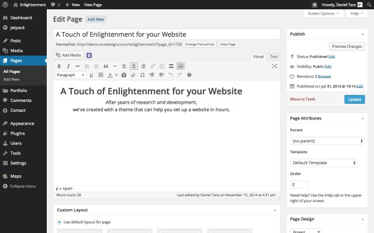The width and height of the screenshot is (374, 233).
Task: Open the Parent page dropdown
Action: point(327,141)
